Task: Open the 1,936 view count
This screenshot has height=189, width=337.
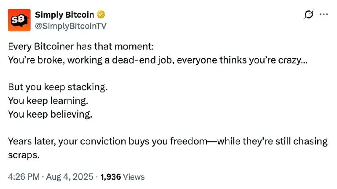Action: [110, 177]
